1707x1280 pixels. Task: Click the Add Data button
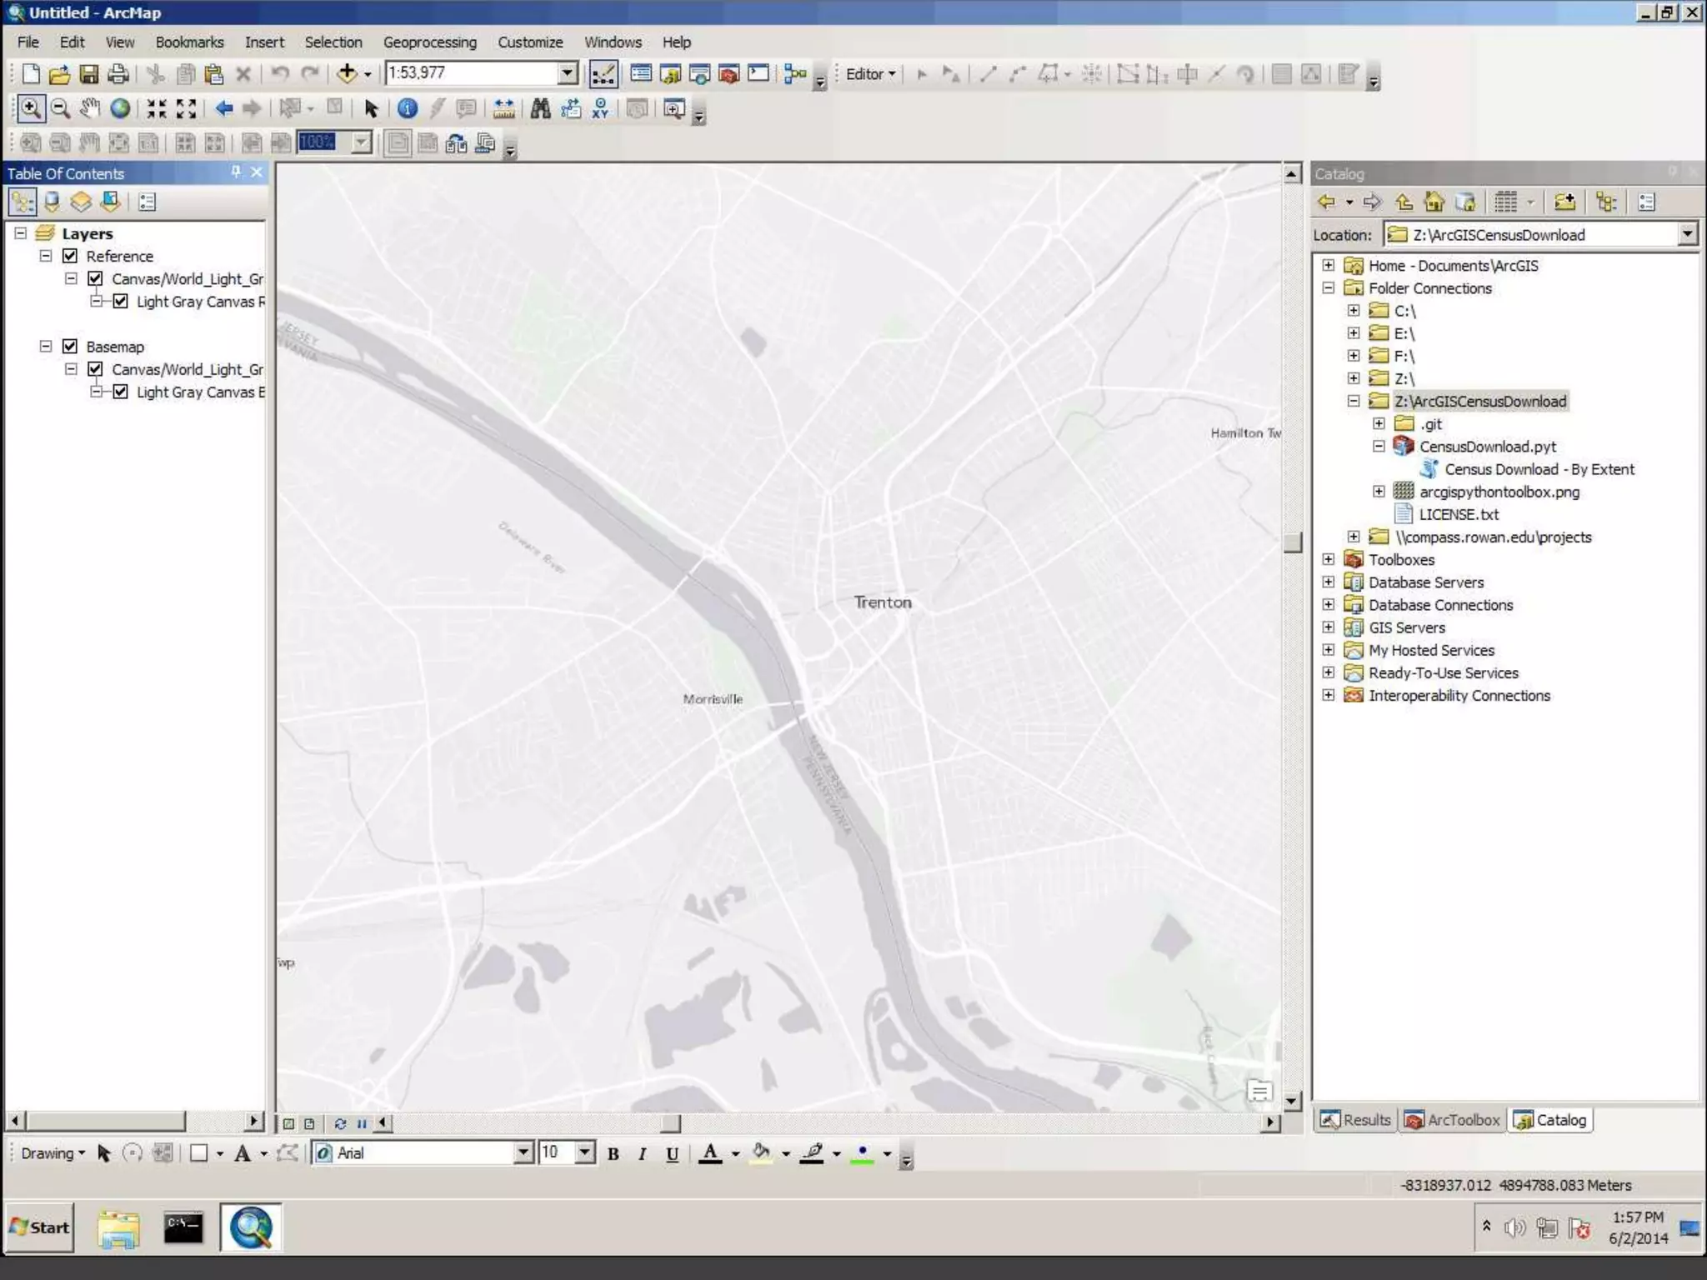[x=347, y=73]
